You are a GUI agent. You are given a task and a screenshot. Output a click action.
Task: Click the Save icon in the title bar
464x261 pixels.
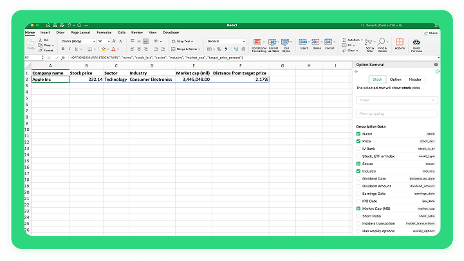point(55,25)
